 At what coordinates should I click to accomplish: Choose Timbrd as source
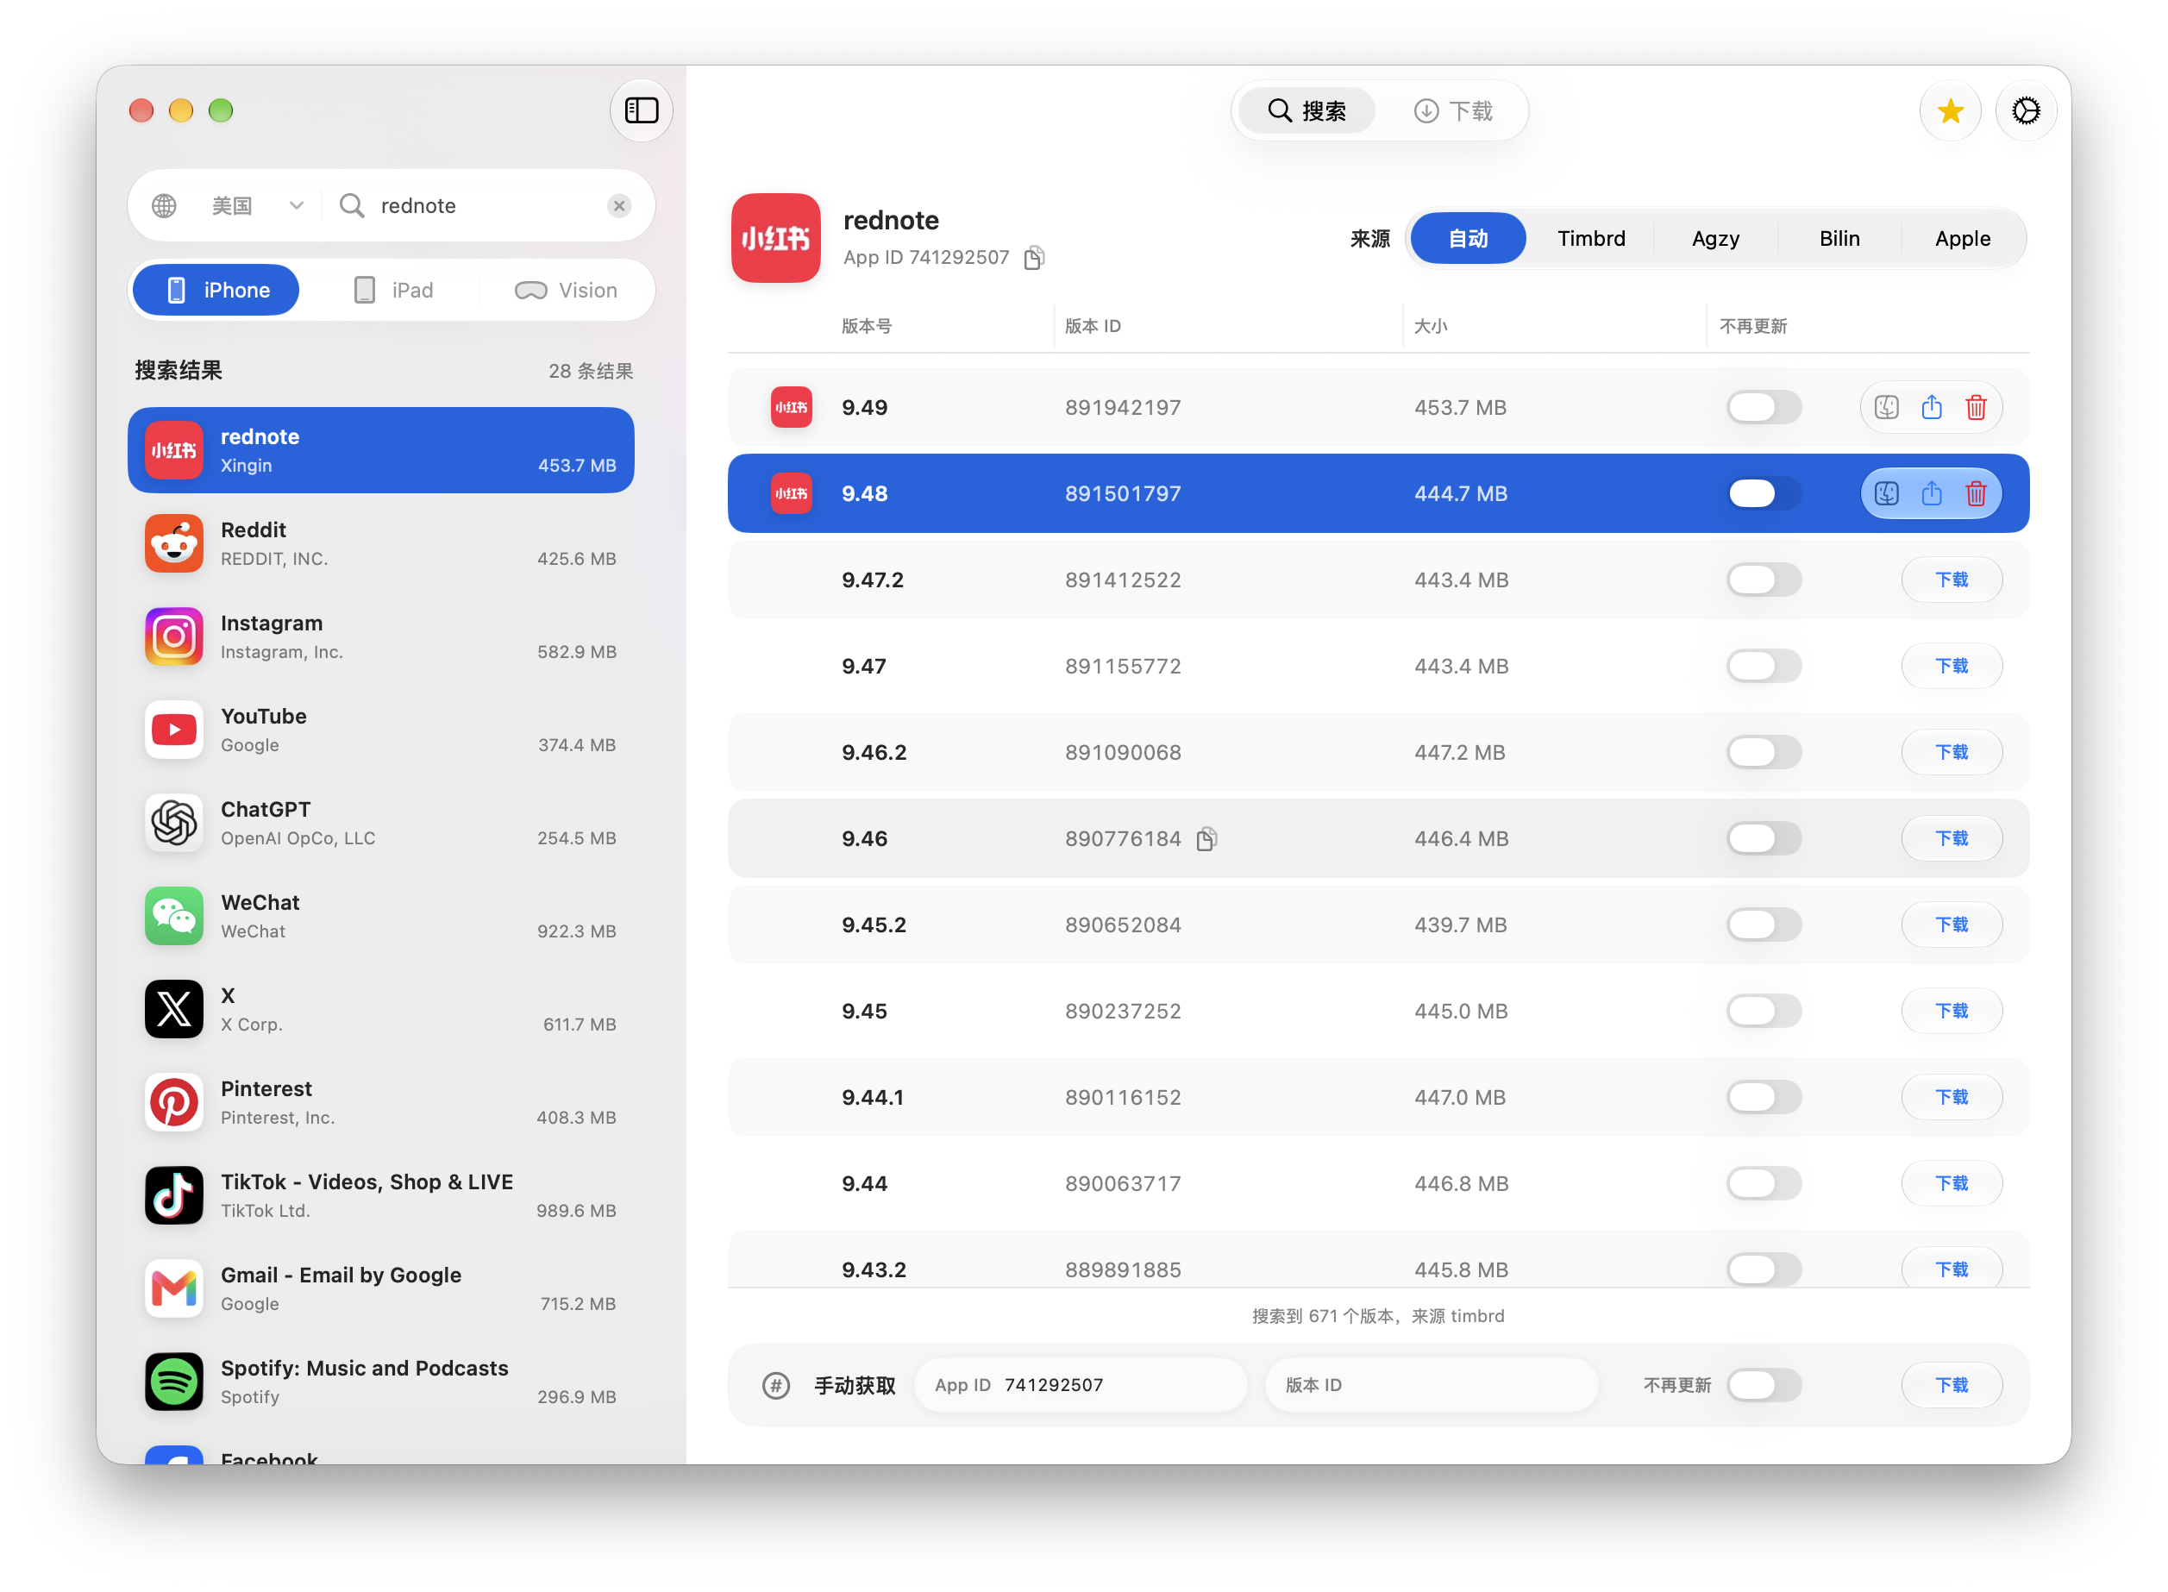pyautogui.click(x=1590, y=238)
